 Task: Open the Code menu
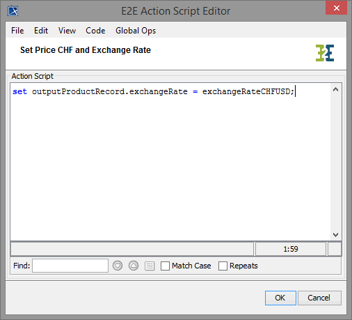[x=95, y=31]
